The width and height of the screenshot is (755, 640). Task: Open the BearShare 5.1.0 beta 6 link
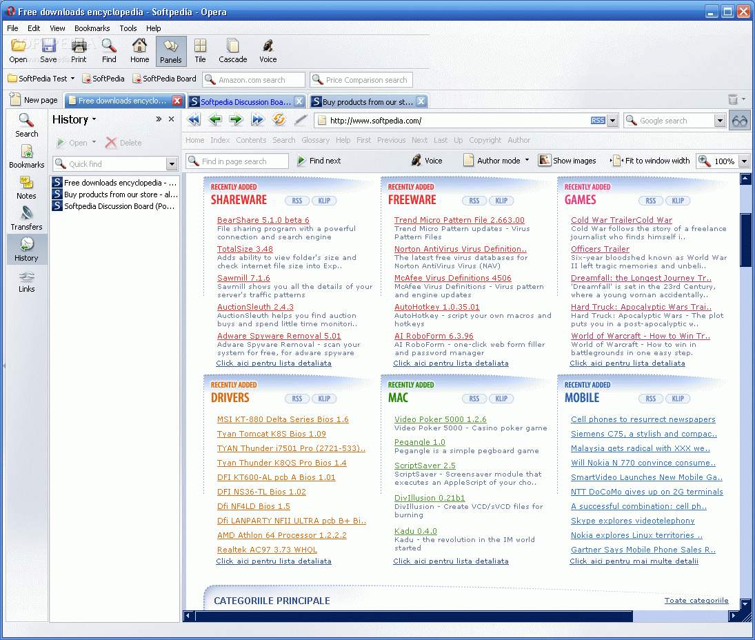pyautogui.click(x=263, y=220)
